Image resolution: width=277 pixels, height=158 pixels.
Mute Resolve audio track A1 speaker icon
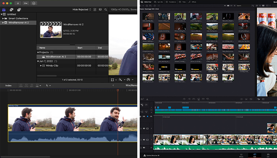[x=144, y=148]
